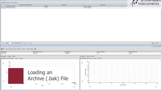
Task: Toggle the filter (OFF) indicator
Action: click(12, 3)
